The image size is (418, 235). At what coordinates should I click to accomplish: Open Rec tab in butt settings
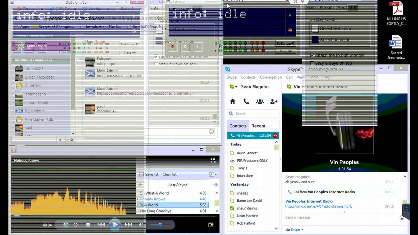pyautogui.click(x=341, y=8)
